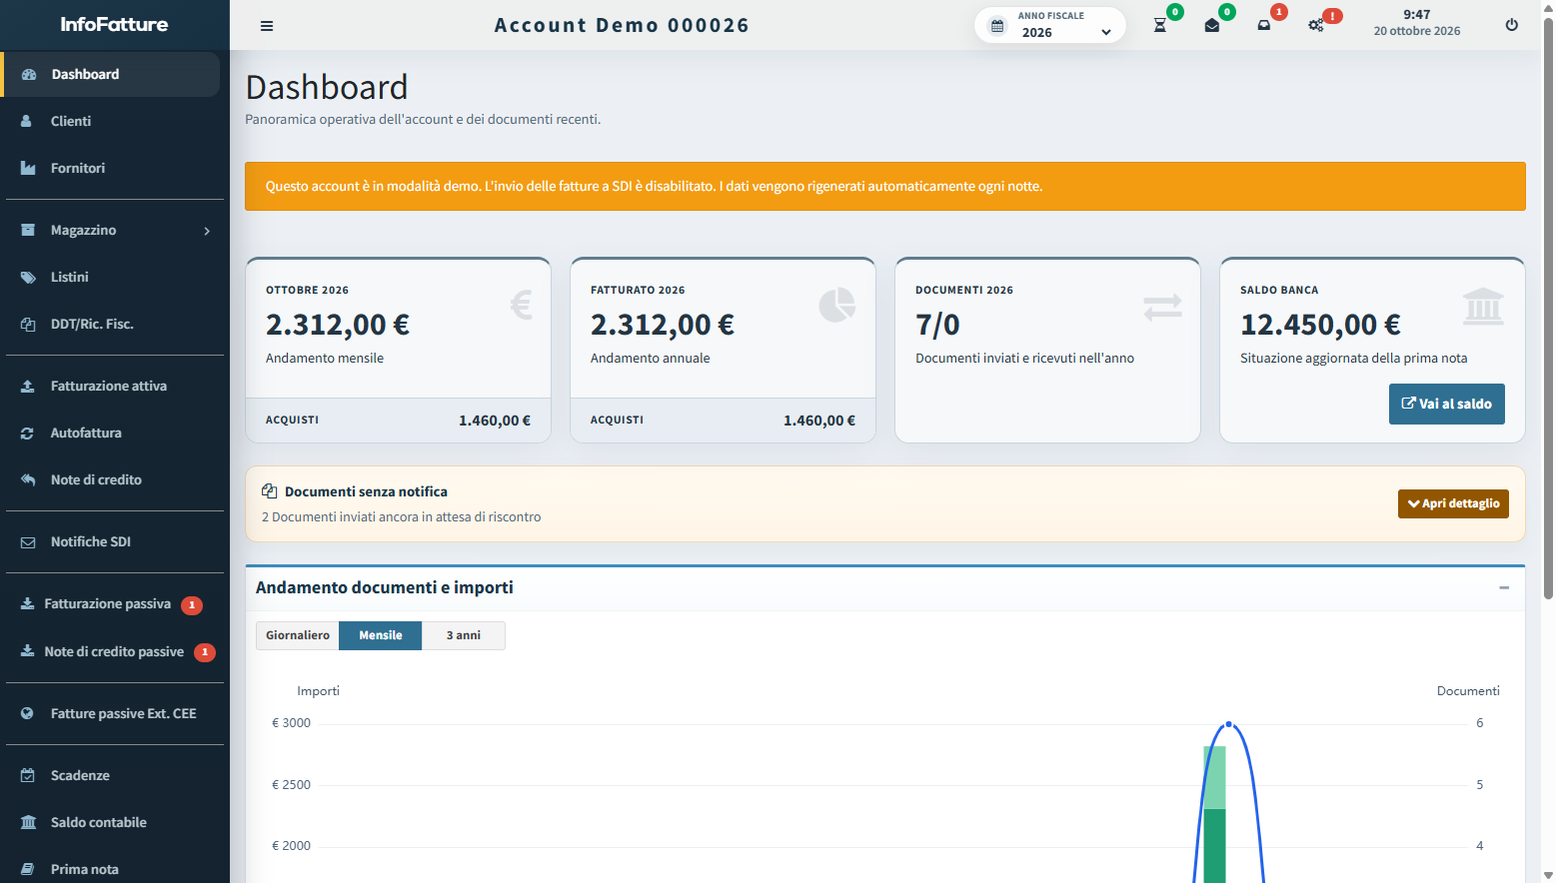Screen dimensions: 1556x883
Task: Click the peak data point on chart line
Action: pyautogui.click(x=1229, y=724)
